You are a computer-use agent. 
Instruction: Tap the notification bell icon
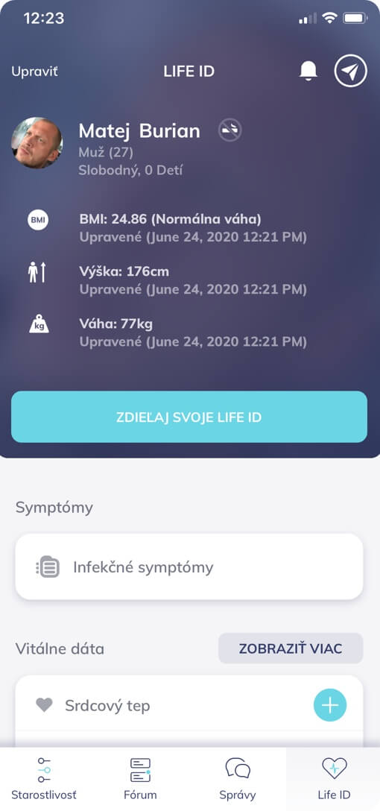point(308,71)
